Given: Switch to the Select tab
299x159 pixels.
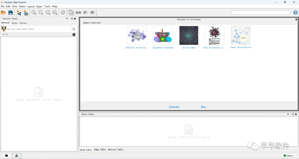Looking at the screenshot, I should (x=23, y=23).
